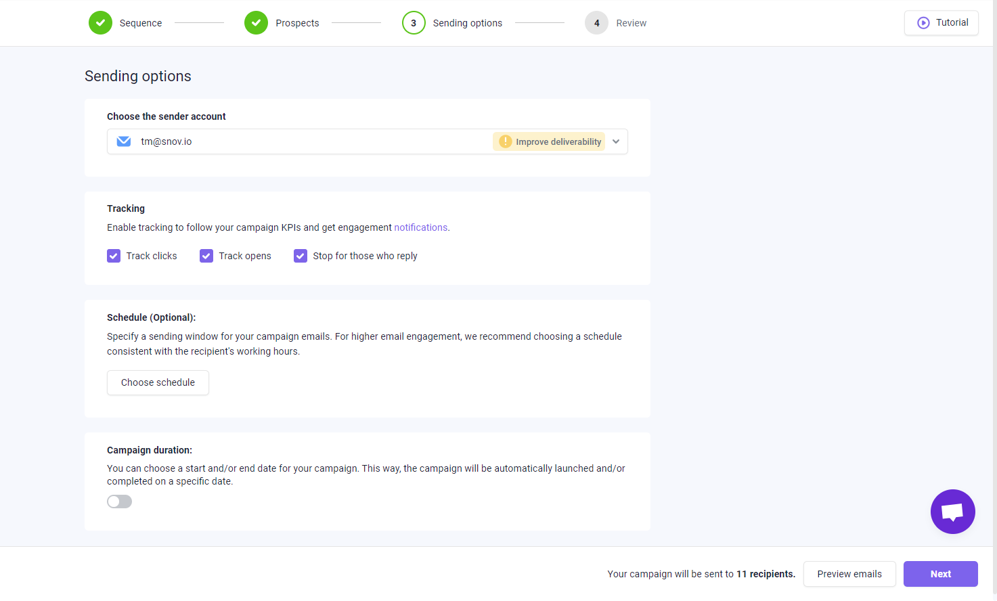Click Choose the sender account label

point(167,116)
